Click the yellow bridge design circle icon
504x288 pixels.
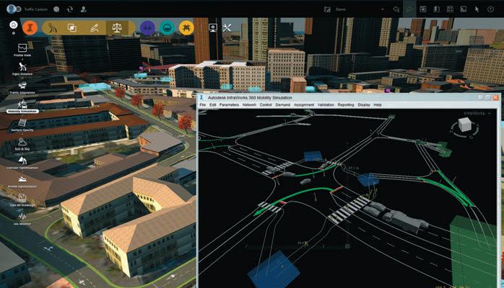click(x=186, y=28)
